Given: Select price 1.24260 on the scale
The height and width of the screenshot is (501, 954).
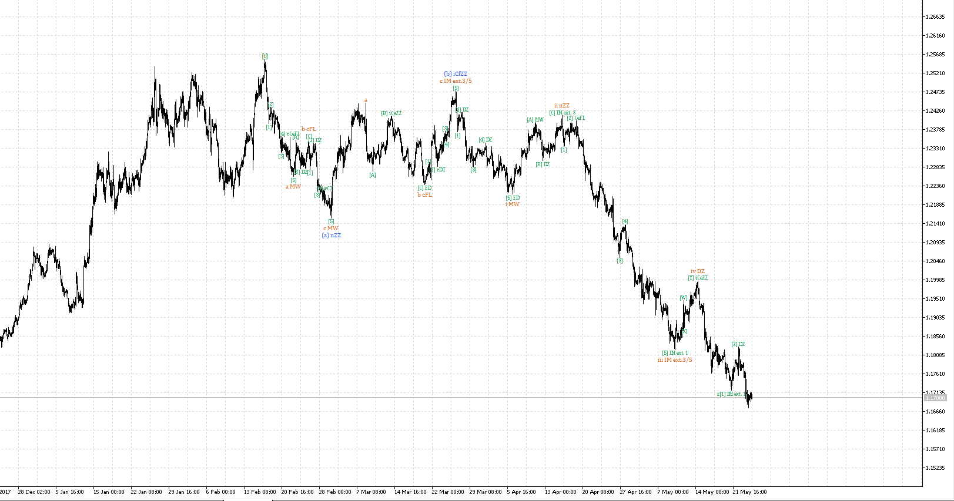Looking at the screenshot, I should coord(935,111).
